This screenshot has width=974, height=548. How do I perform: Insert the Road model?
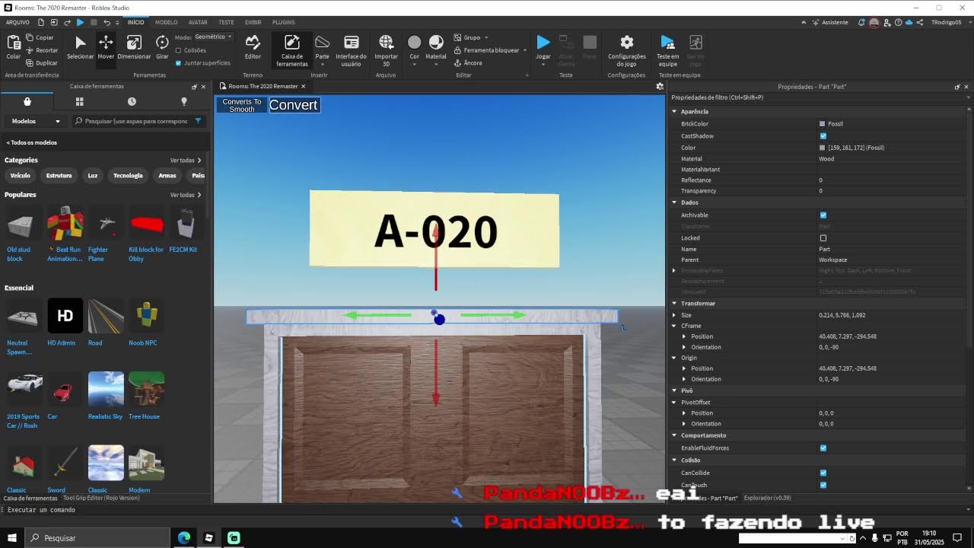click(x=105, y=321)
